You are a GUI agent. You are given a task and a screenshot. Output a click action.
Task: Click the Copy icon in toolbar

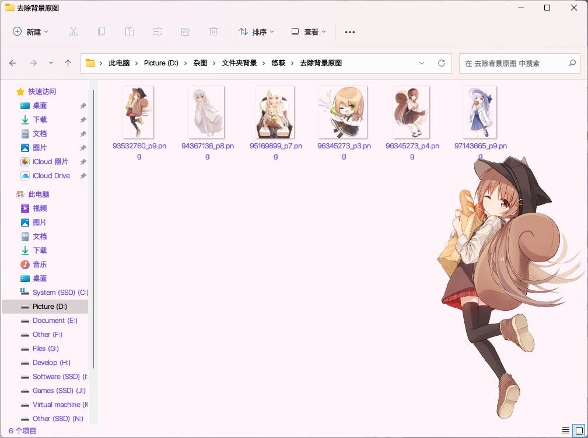(x=101, y=32)
